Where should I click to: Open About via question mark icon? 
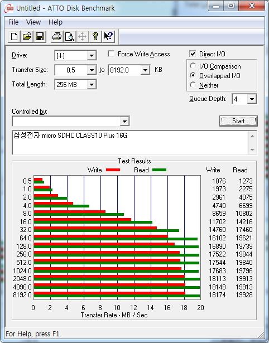point(95,36)
